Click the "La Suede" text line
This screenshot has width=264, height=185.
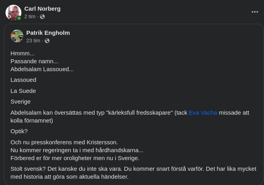click(23, 91)
